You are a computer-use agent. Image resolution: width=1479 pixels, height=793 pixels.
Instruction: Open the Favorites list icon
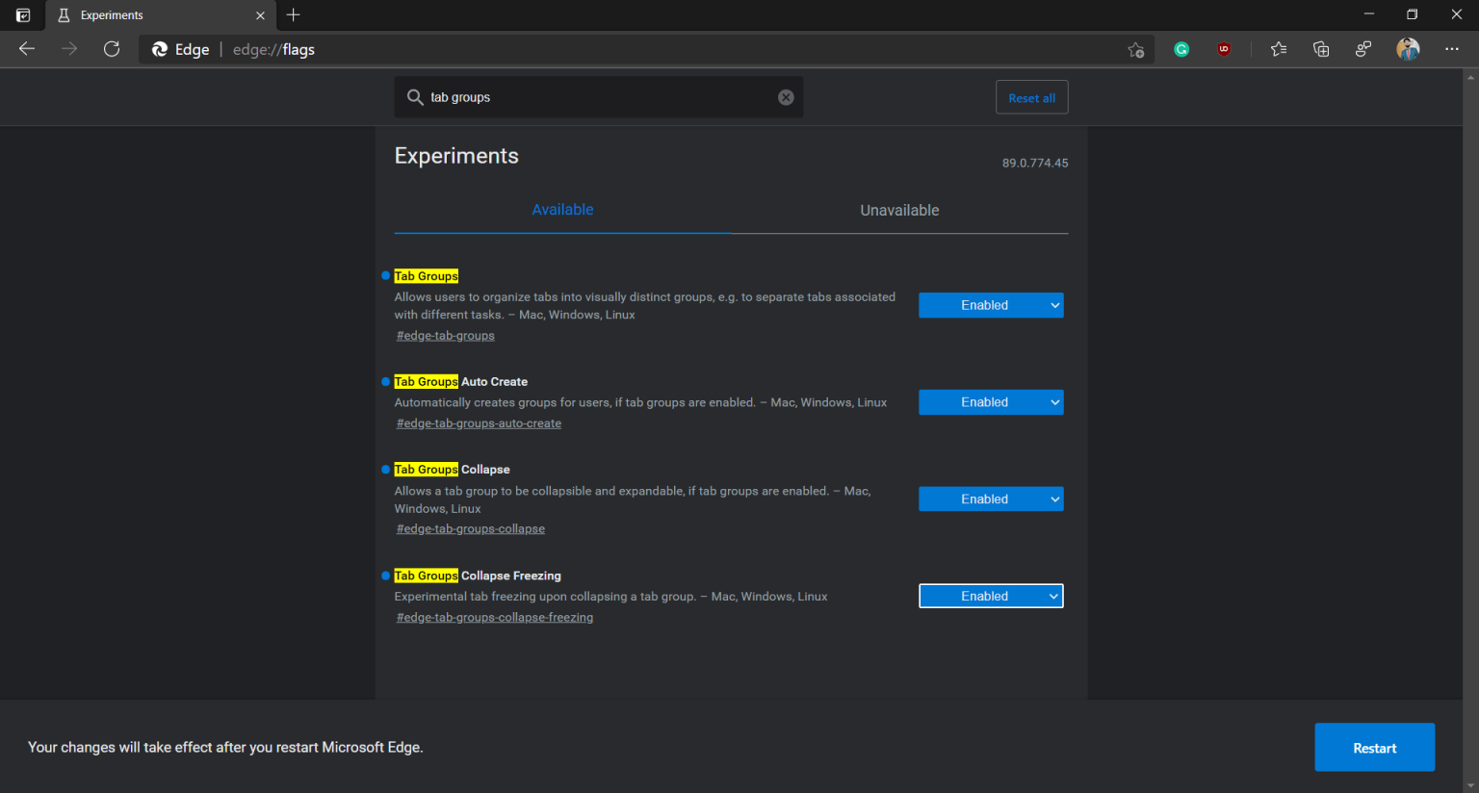(1279, 49)
